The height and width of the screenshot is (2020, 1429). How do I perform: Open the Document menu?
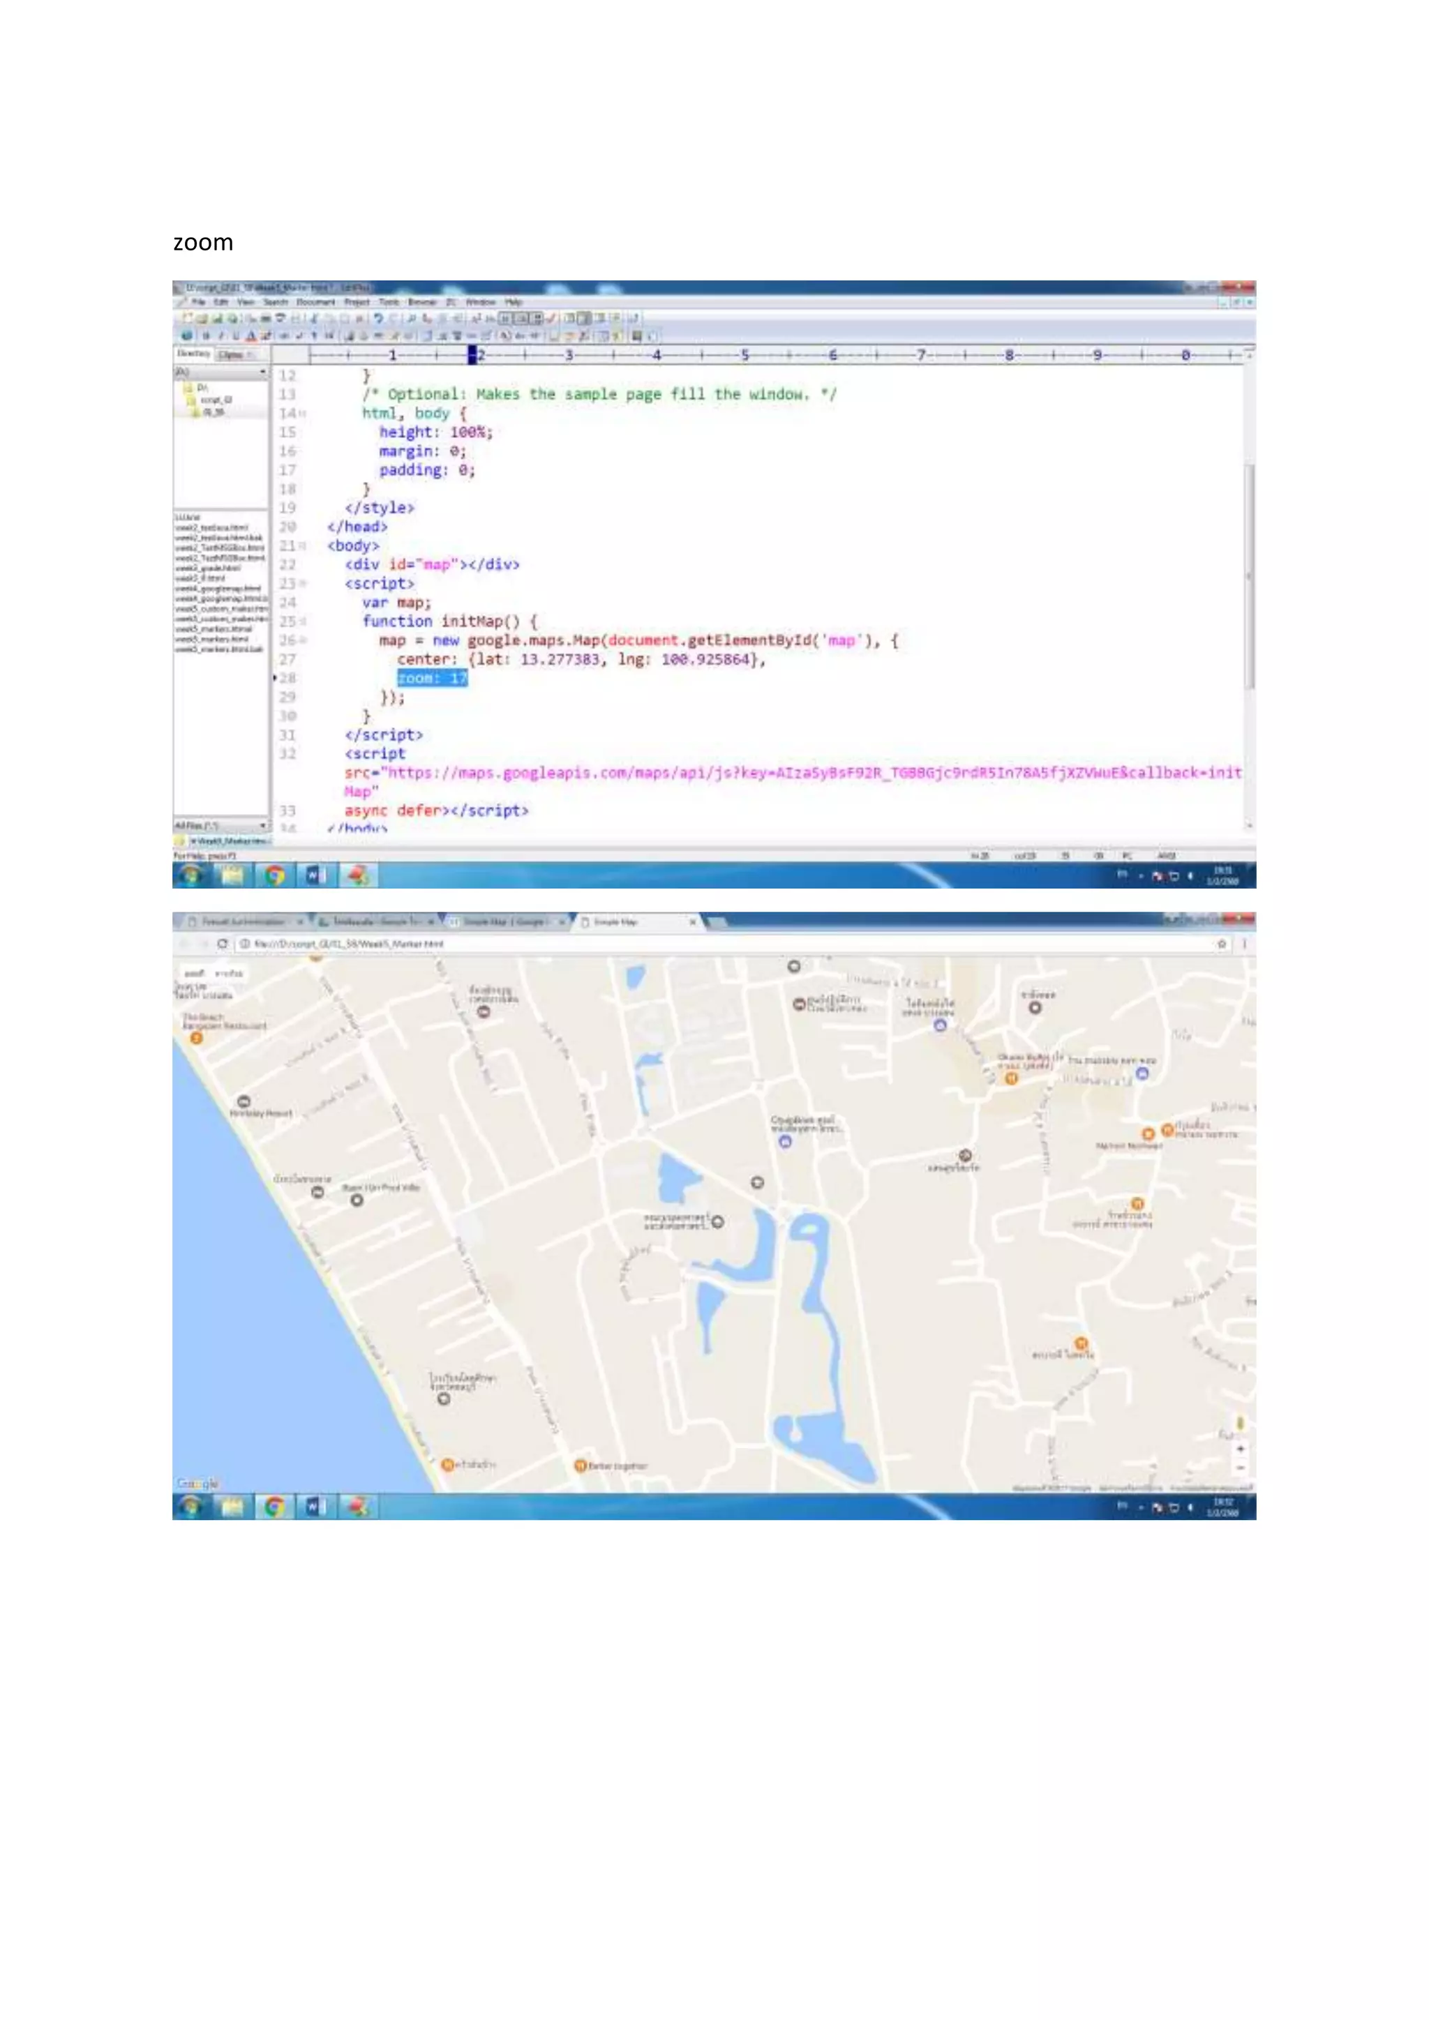316,302
